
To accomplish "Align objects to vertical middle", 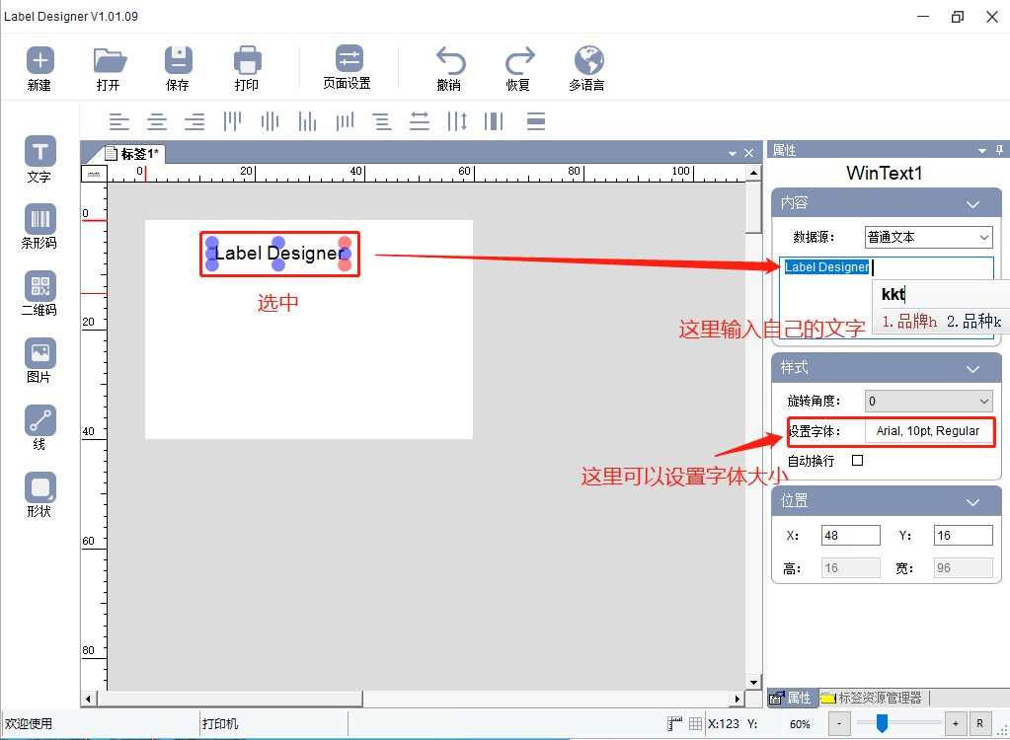I will (x=270, y=121).
